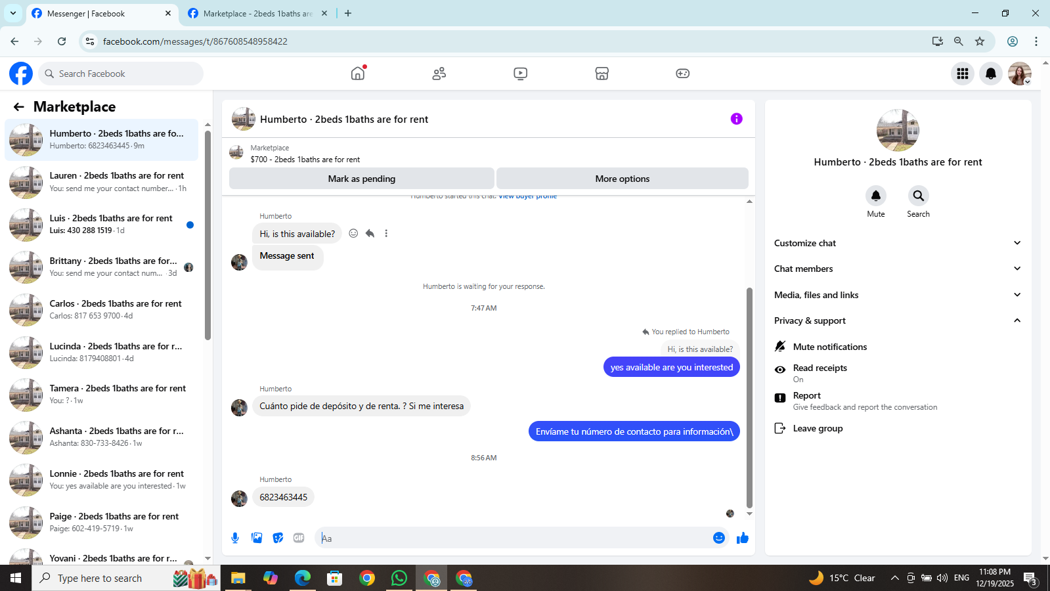Reply to the 'Hi, is this available?' message
The height and width of the screenshot is (591, 1050).
(x=370, y=233)
